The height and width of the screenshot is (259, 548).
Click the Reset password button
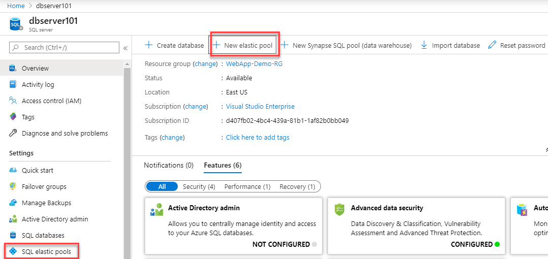tap(517, 45)
